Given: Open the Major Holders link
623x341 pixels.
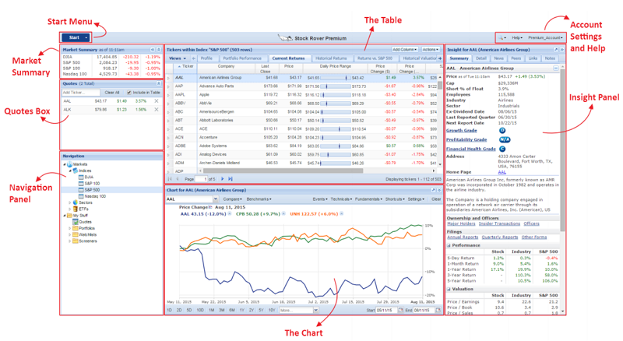Looking at the screenshot, I should point(461,223).
